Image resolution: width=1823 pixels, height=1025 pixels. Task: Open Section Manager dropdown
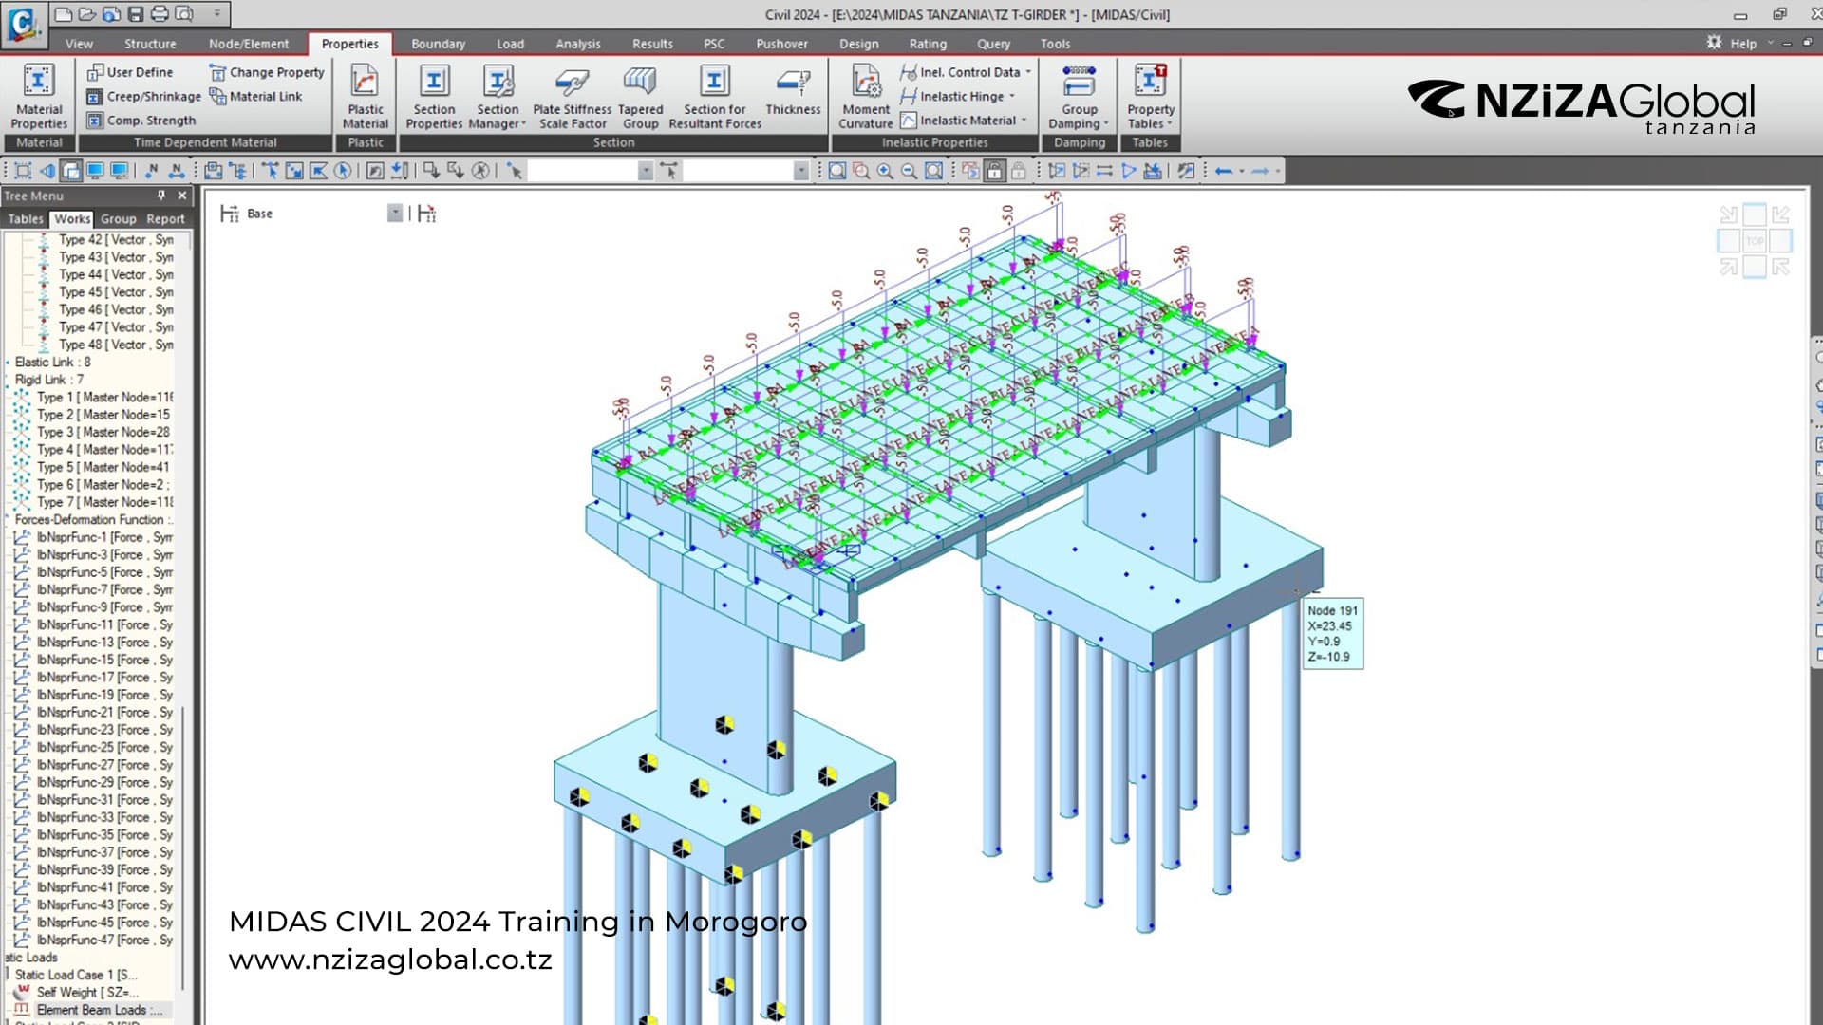[x=498, y=95]
